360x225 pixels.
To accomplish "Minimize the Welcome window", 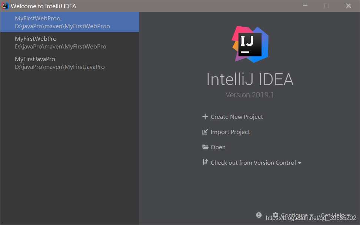I will click(305, 6).
